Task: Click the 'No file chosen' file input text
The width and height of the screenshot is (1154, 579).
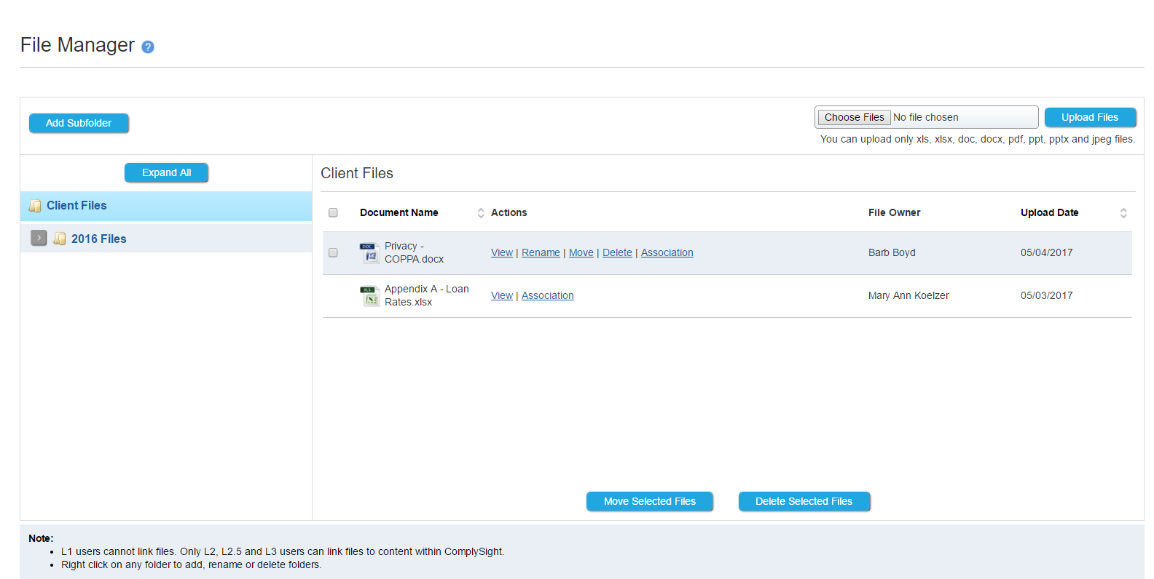Action: (x=926, y=117)
